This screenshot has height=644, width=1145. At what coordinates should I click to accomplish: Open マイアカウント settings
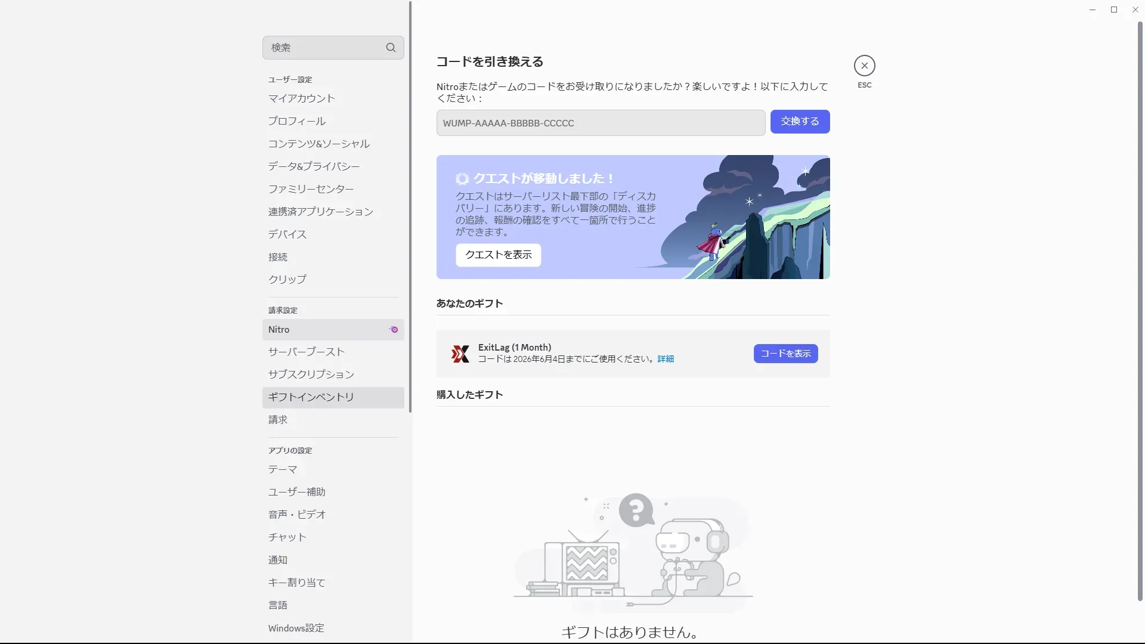click(x=302, y=98)
